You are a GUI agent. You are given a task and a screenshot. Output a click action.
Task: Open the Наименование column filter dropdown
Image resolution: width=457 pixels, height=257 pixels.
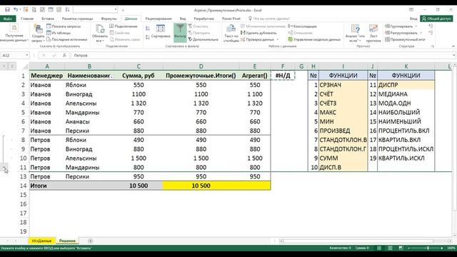click(111, 76)
